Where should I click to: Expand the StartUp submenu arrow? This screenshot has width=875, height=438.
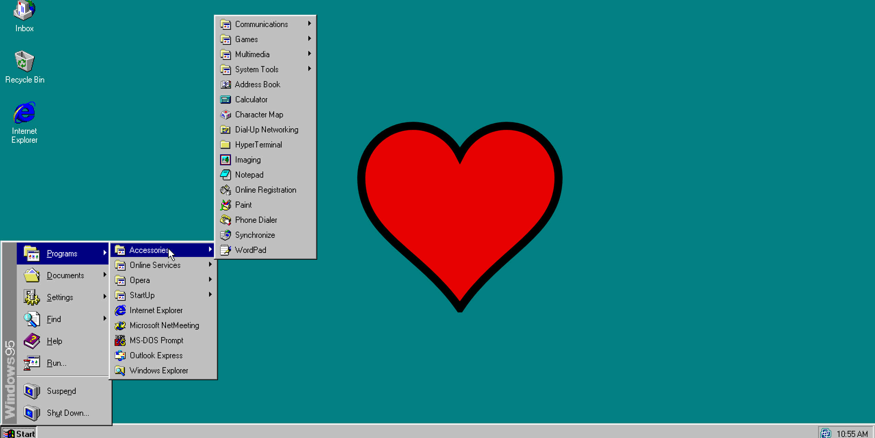(210, 295)
